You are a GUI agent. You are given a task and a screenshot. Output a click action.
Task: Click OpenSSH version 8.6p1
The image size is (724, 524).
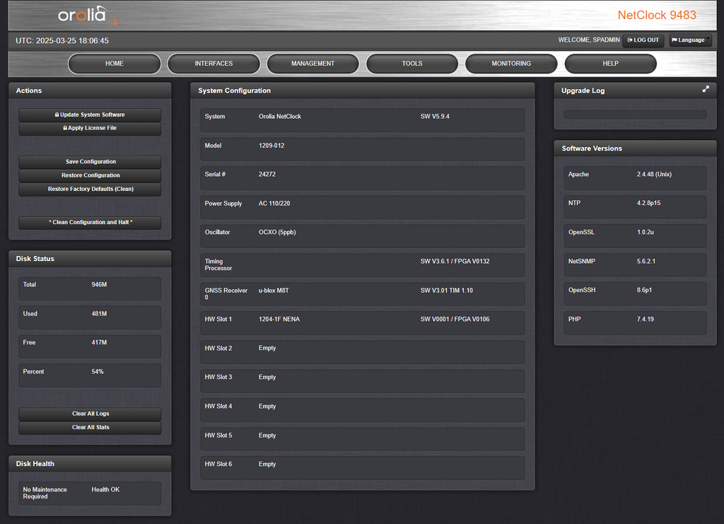coord(645,290)
